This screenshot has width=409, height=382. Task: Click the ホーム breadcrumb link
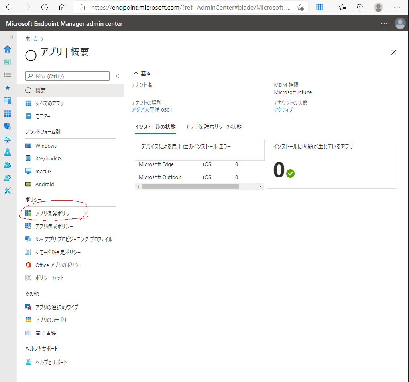click(x=32, y=39)
